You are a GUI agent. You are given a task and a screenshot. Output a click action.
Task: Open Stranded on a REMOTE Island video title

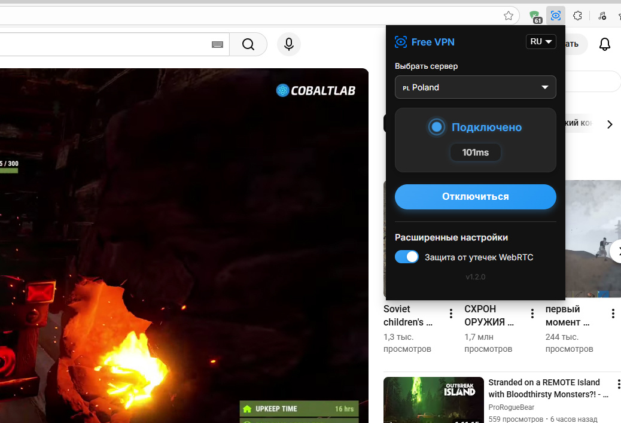(548, 388)
